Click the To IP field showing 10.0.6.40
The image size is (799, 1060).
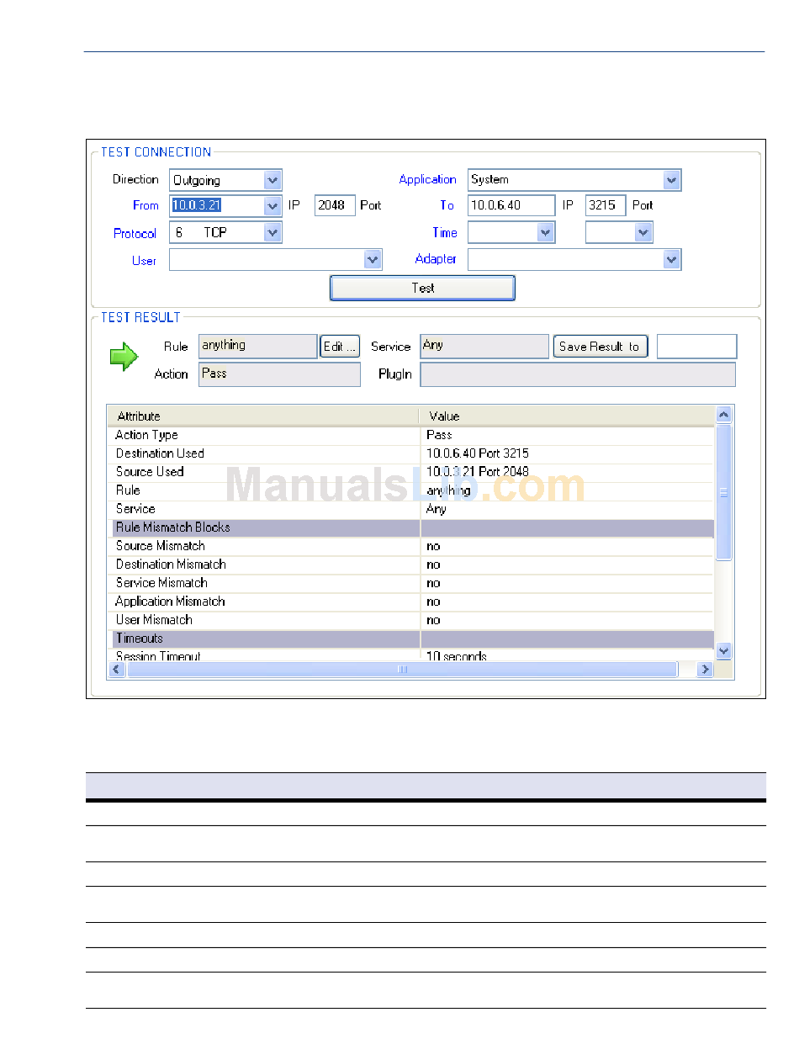[511, 205]
